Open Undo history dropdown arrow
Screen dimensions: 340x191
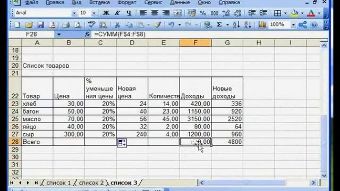(x=180, y=25)
